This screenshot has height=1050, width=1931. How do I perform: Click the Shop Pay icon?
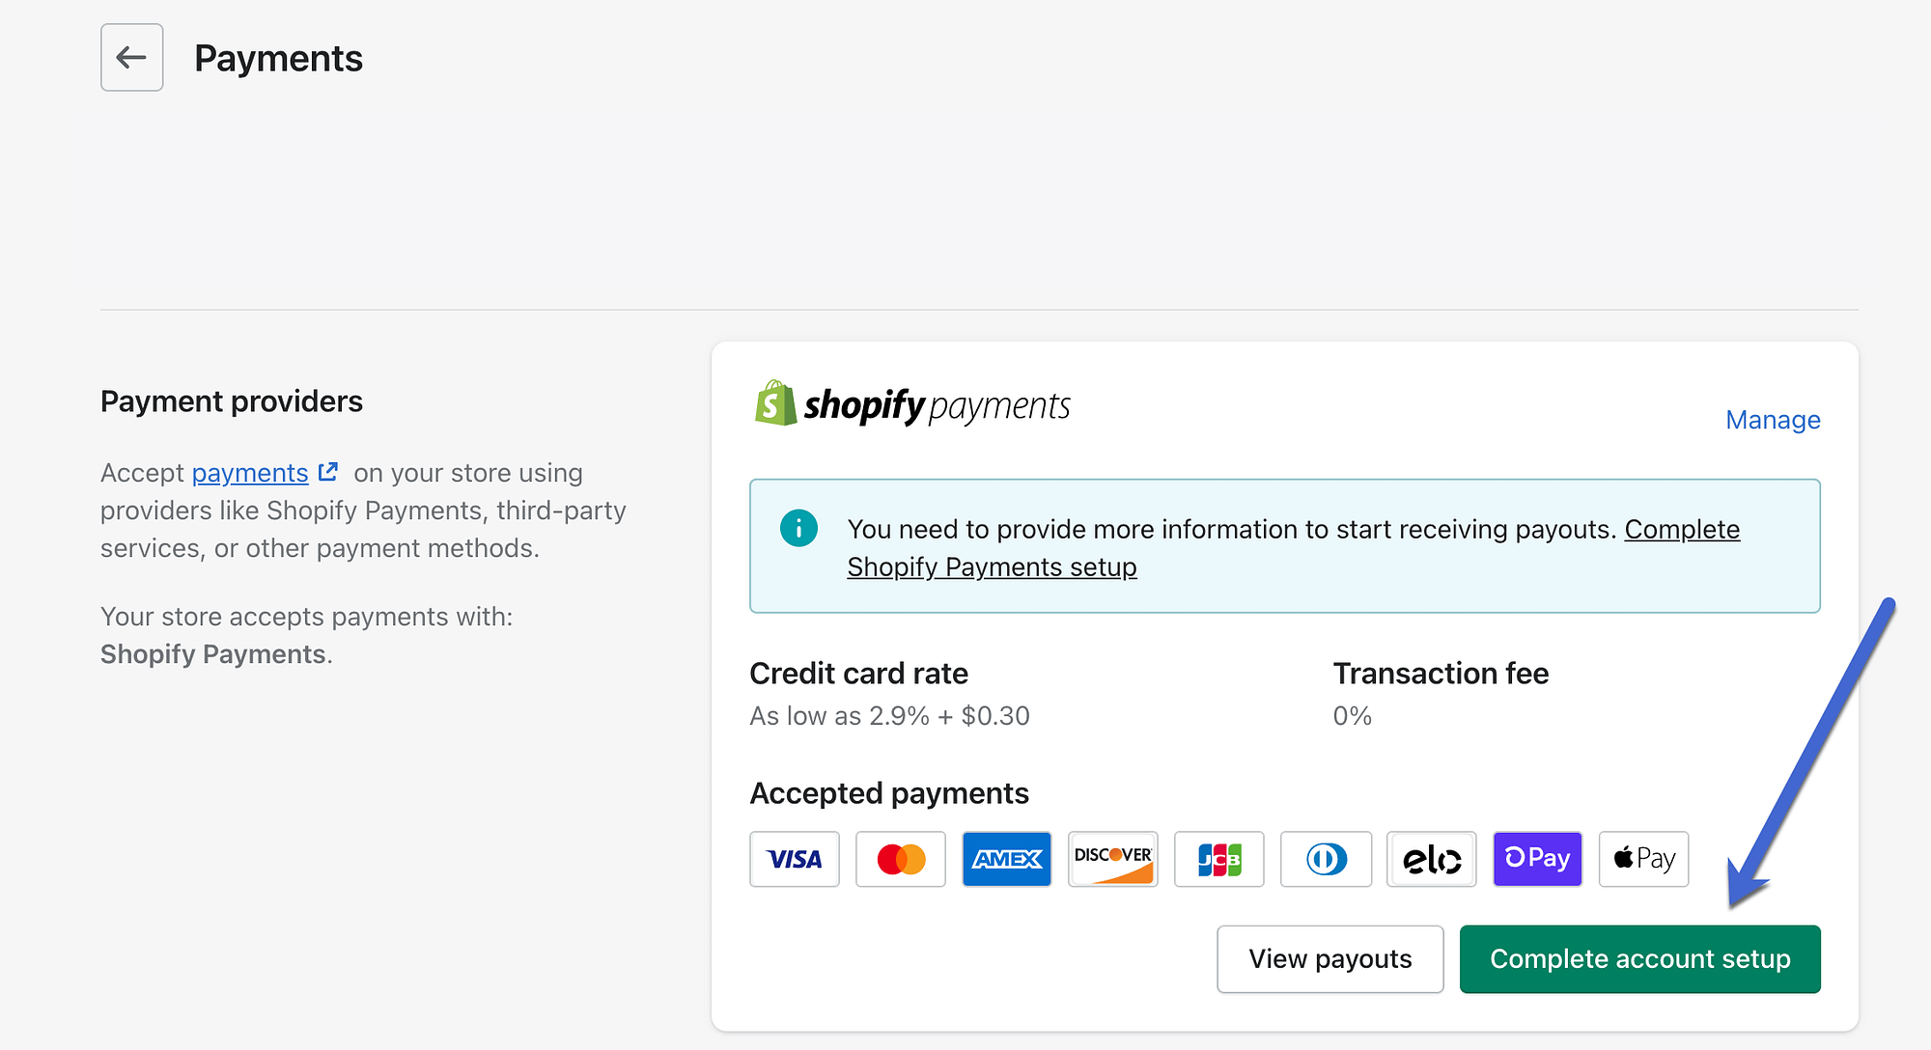coord(1537,859)
